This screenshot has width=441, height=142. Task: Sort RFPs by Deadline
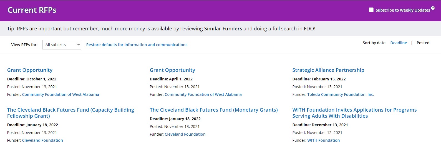coord(399,43)
